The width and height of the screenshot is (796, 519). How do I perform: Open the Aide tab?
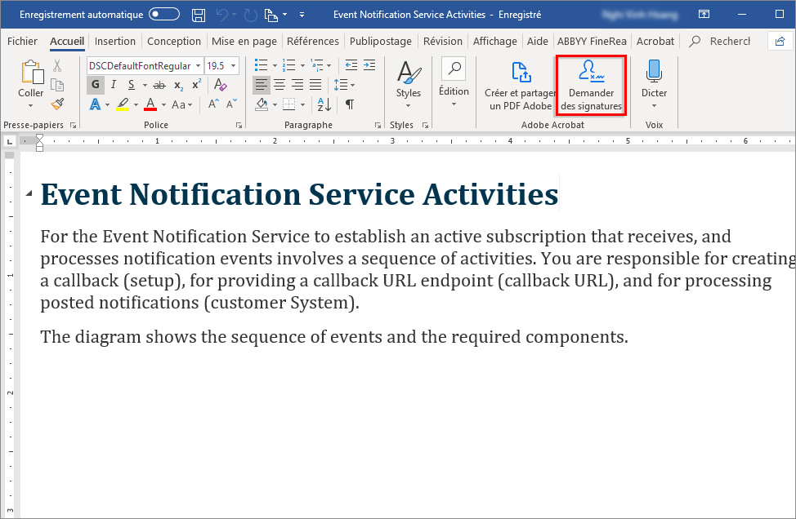(x=538, y=41)
